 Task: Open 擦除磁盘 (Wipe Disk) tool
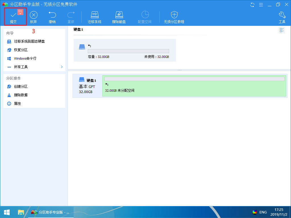[x=119, y=15]
